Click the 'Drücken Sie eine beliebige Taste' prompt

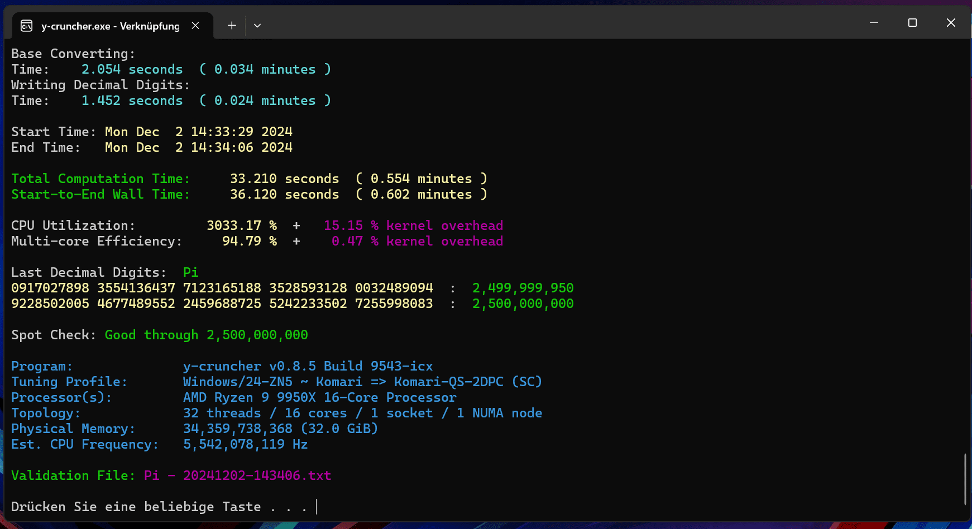pyautogui.click(x=136, y=507)
